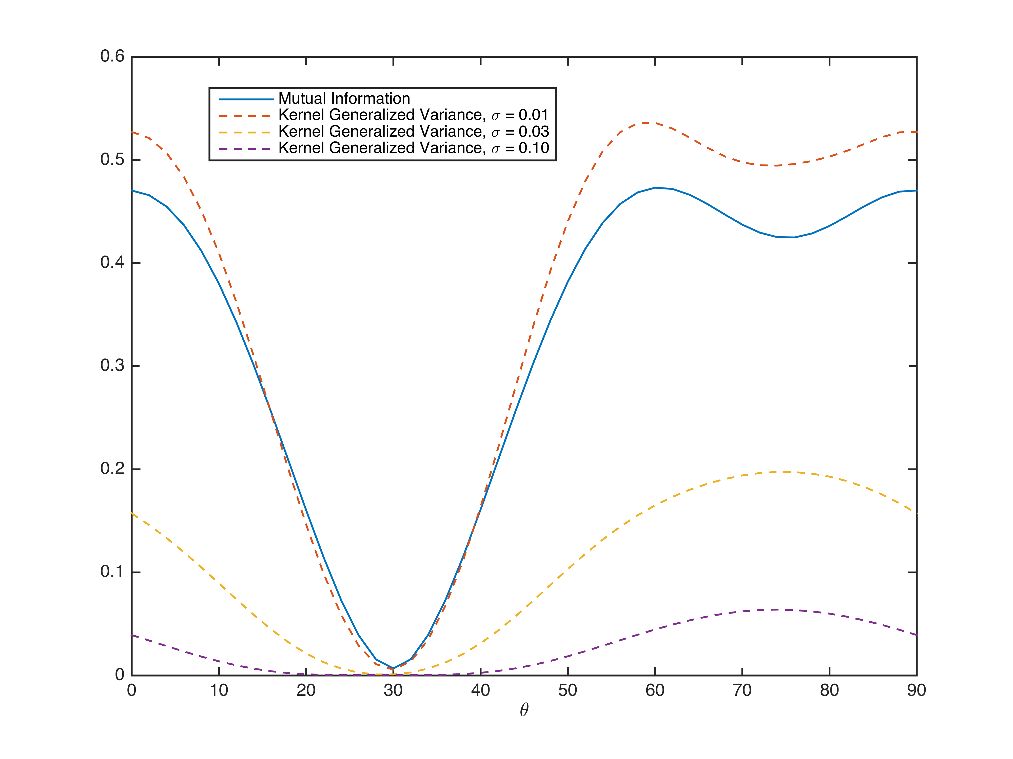Click y-axis tick label 0.1
The height and width of the screenshot is (759, 1013).
pos(112,572)
